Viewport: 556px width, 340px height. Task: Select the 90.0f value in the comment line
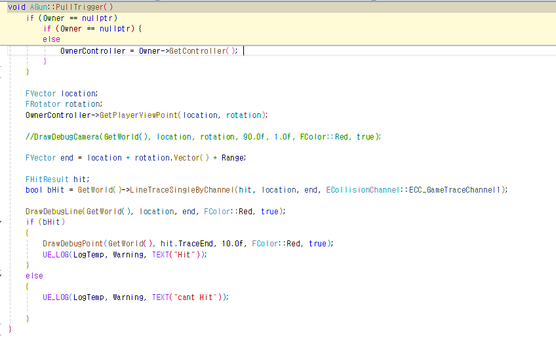pyautogui.click(x=254, y=137)
